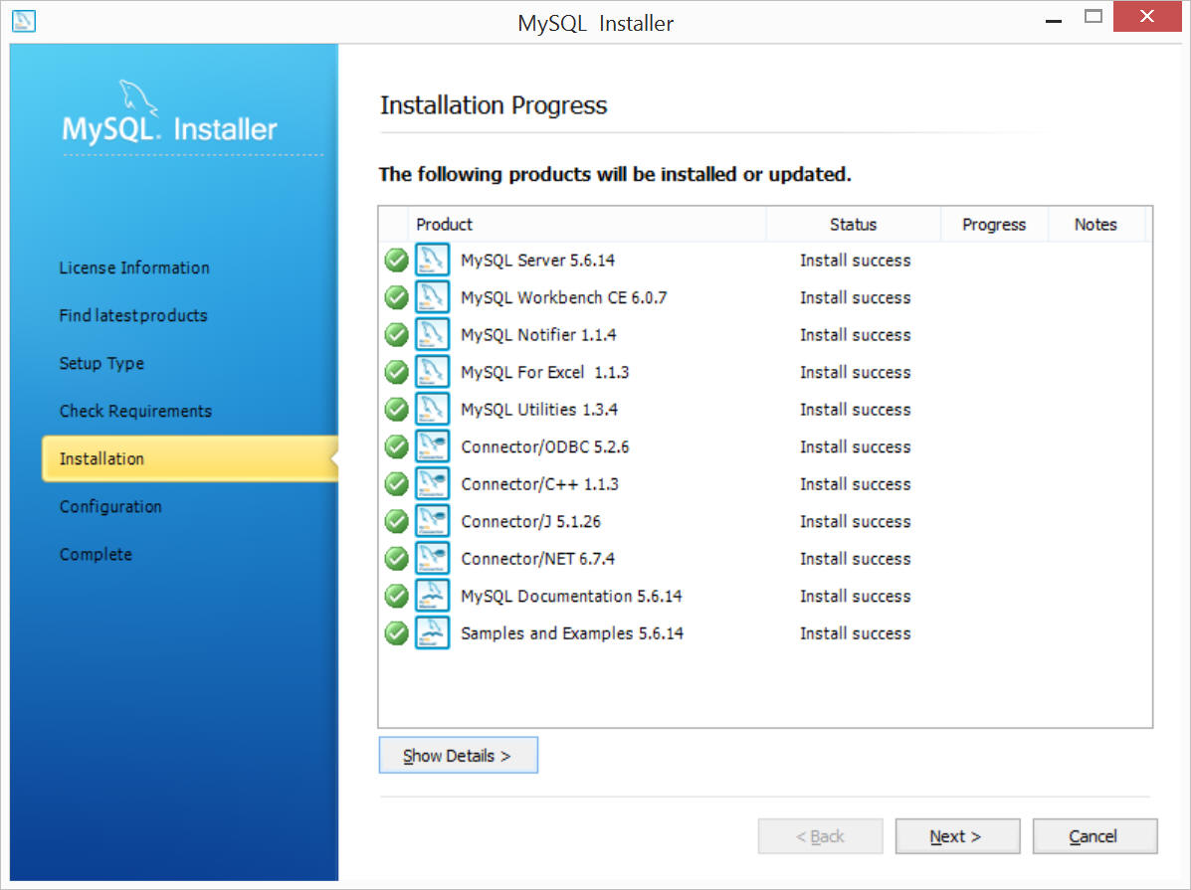Select the MySQL Notifier 1.1.4 row text

[538, 335]
